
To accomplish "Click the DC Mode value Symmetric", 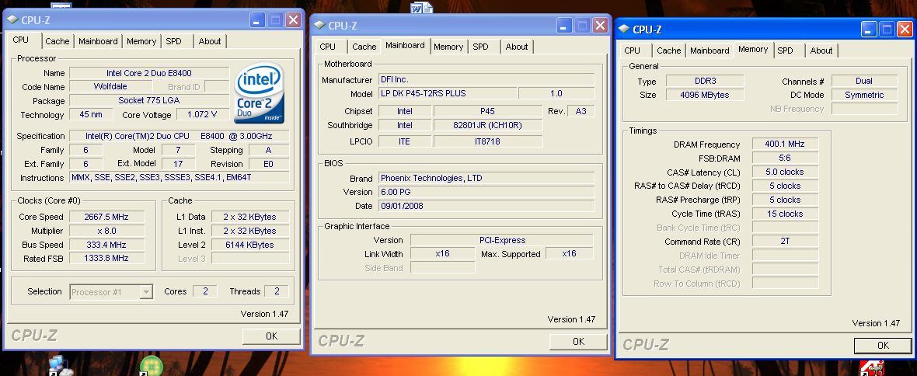I will coord(864,95).
